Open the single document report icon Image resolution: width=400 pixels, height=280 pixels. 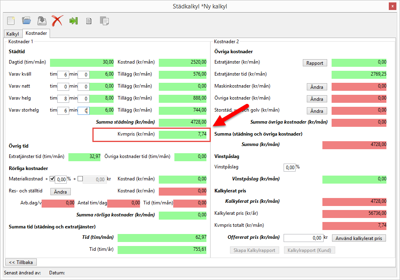click(89, 21)
